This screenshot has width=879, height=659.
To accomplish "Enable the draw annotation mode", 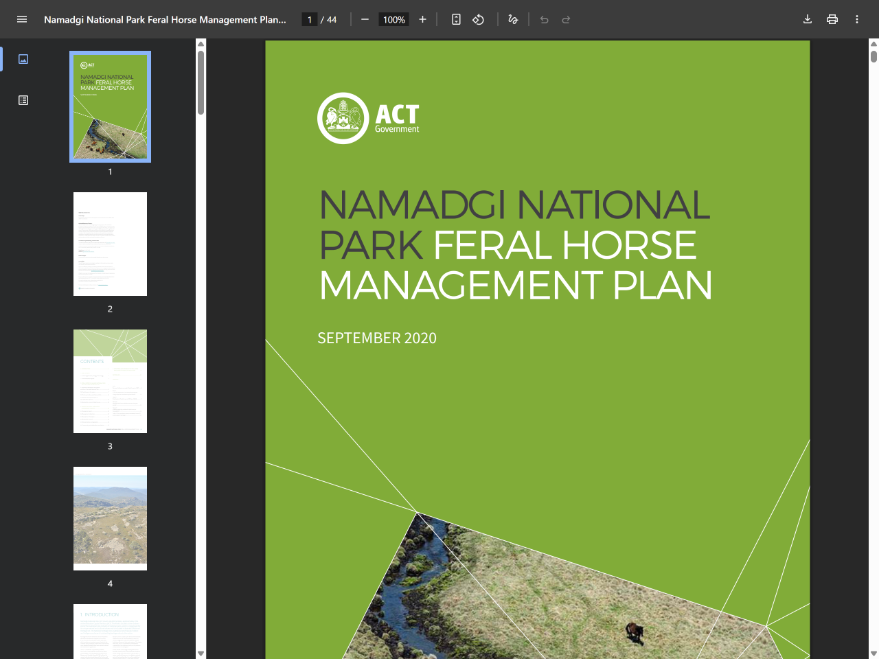I will pos(513,19).
